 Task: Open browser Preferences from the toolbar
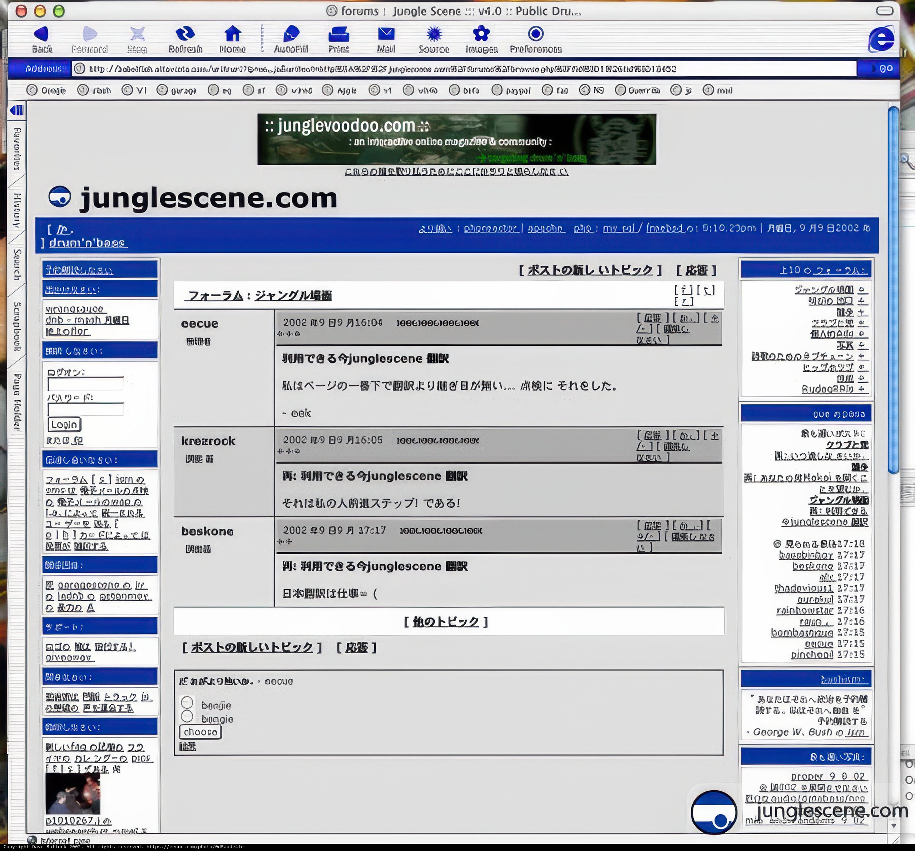(x=536, y=34)
